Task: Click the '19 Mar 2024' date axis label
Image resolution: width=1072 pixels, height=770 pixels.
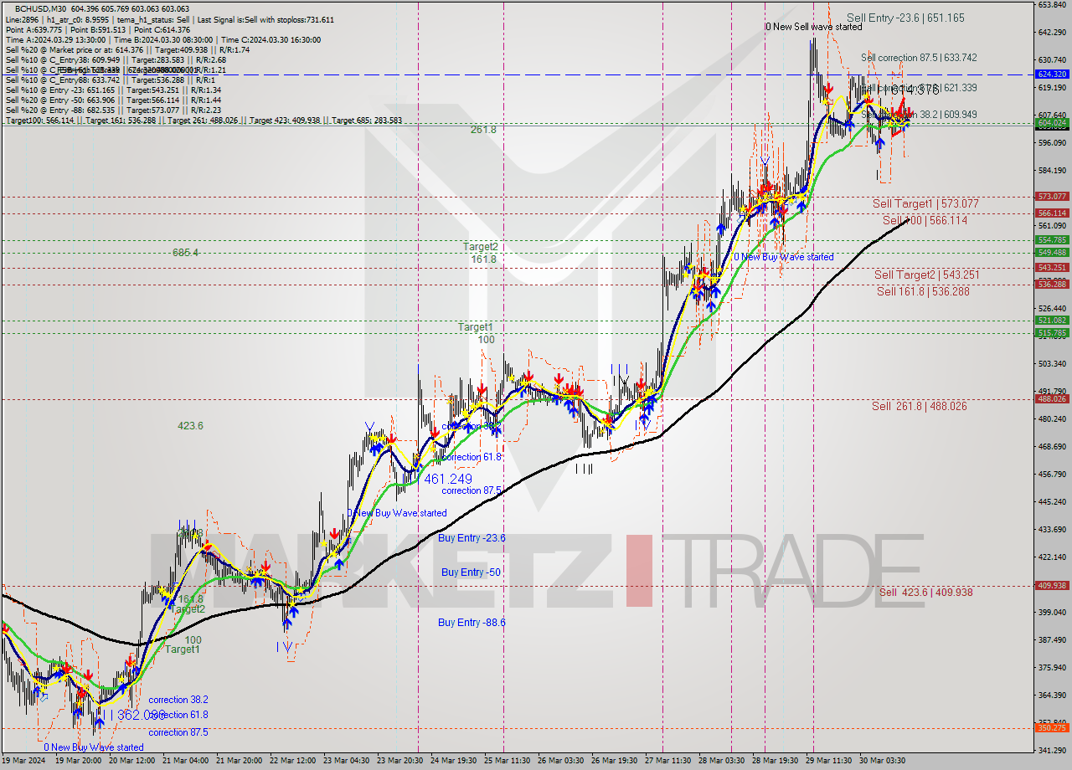Action: point(24,761)
